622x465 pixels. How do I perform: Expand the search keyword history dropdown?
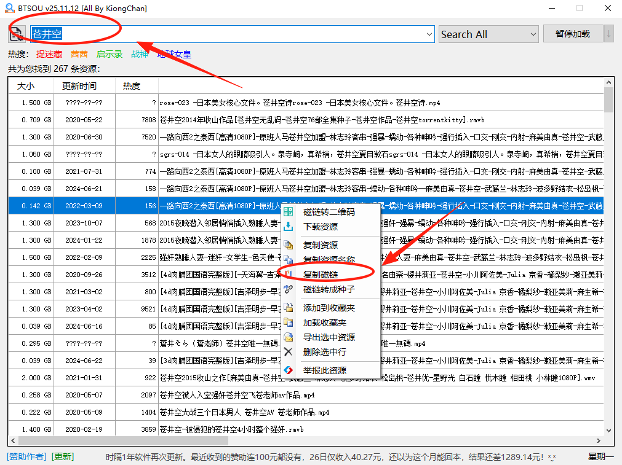coord(429,34)
